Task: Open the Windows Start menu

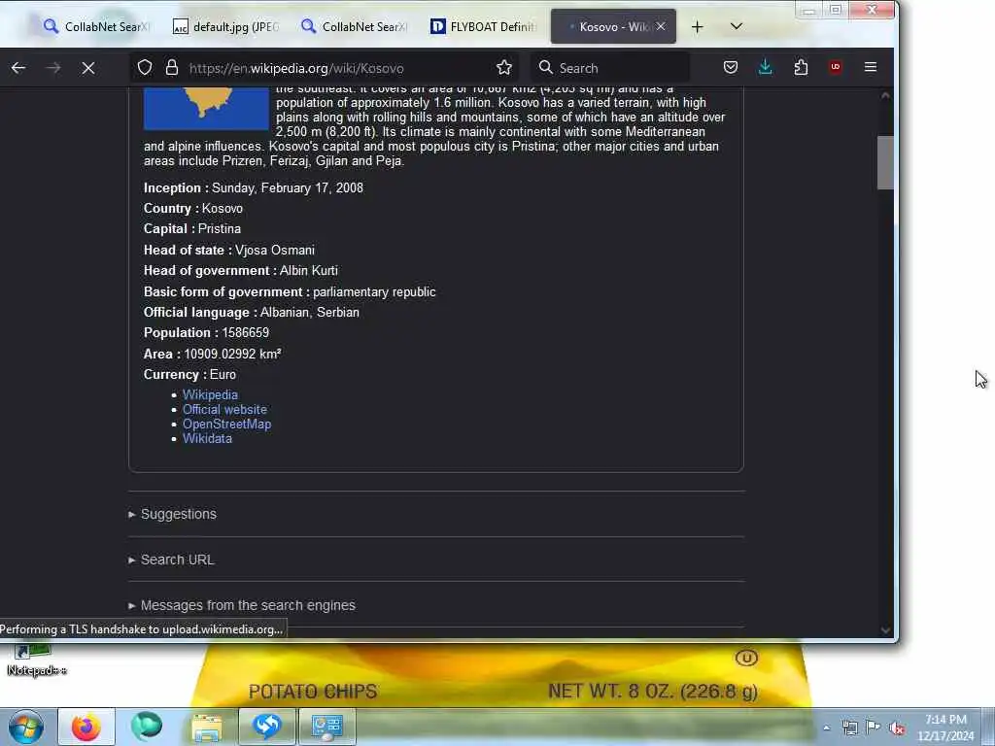Action: pos(26,727)
